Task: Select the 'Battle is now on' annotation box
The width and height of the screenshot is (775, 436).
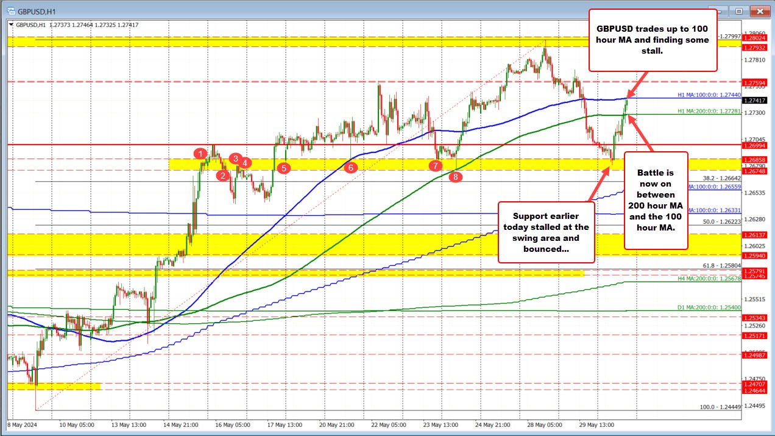Action: 656,201
